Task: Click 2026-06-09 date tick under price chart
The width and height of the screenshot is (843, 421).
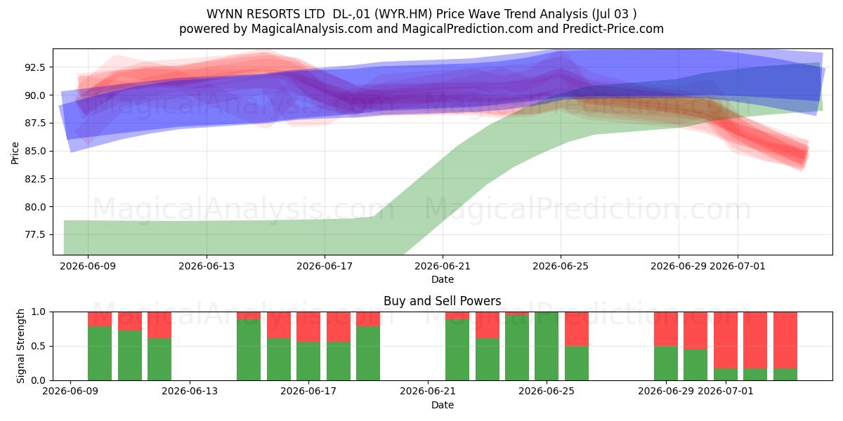Action: pos(89,266)
